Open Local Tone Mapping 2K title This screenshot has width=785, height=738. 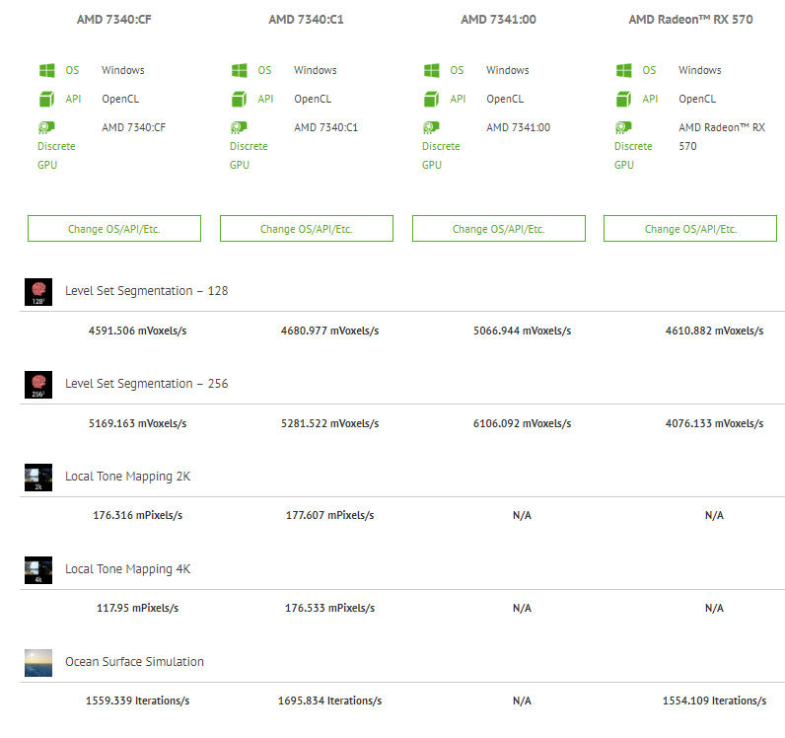[127, 477]
